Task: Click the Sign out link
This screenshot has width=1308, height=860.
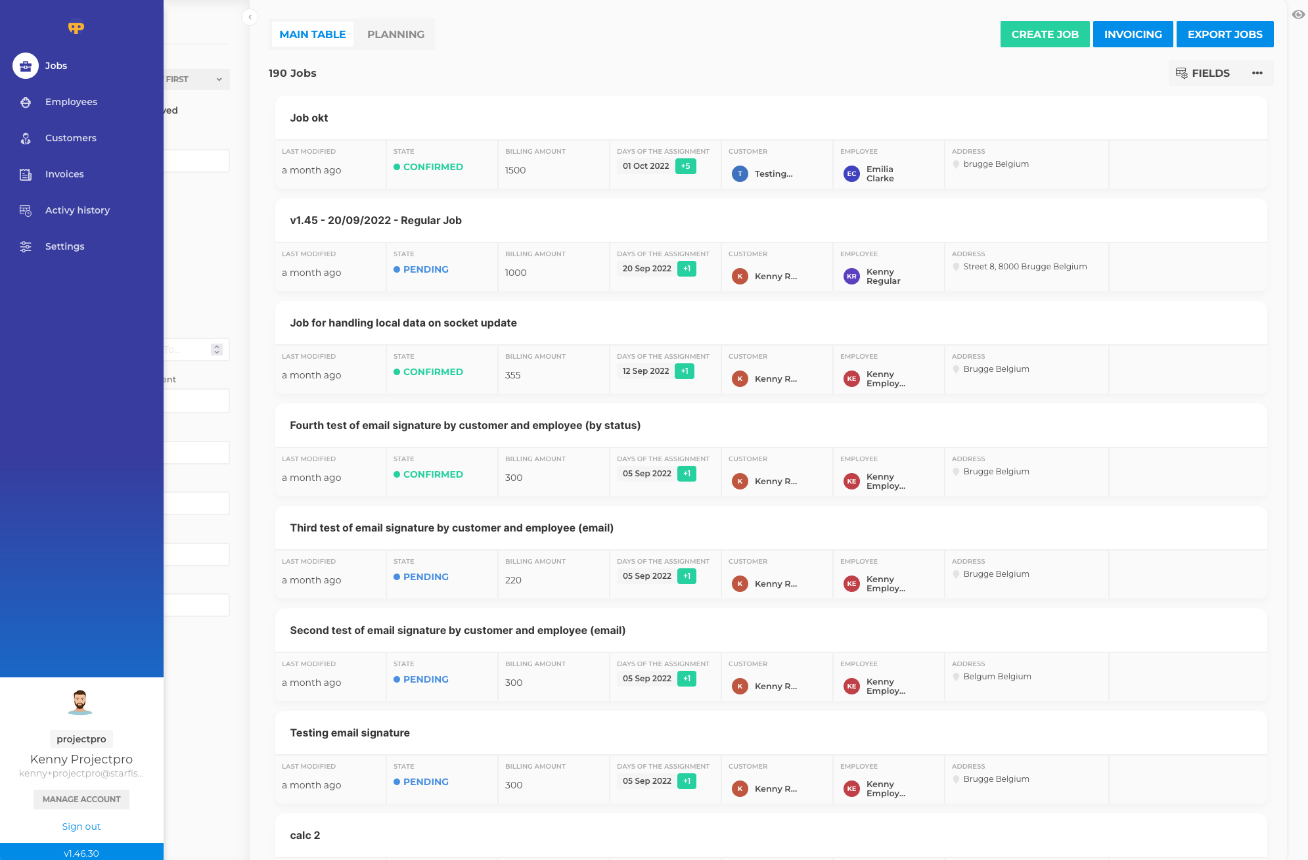Action: 81,826
